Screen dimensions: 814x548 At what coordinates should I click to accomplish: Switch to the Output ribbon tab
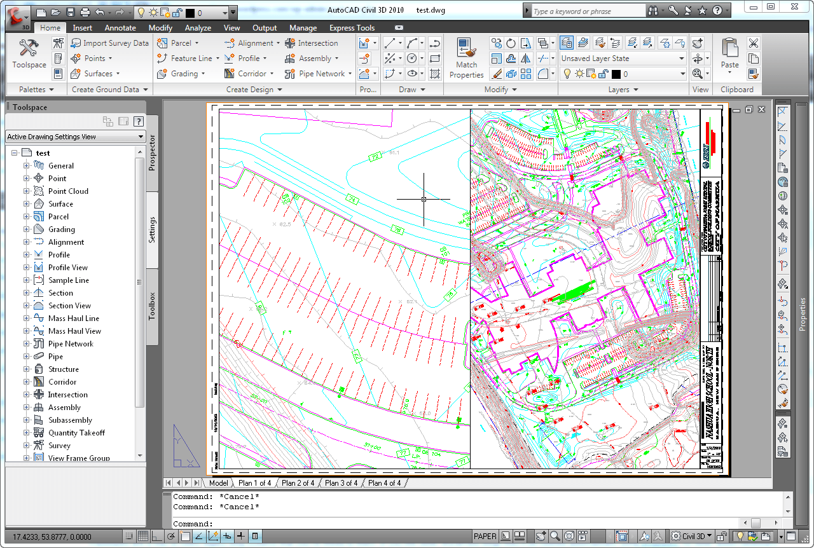pyautogui.click(x=265, y=28)
